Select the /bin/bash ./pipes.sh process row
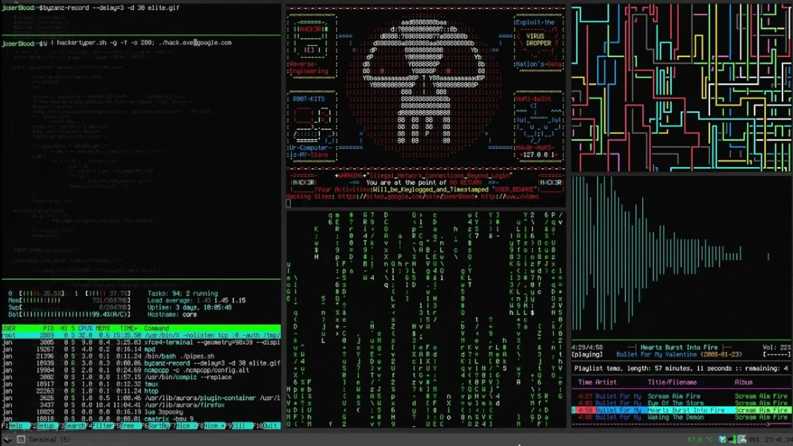This screenshot has height=446, width=793. point(141,356)
